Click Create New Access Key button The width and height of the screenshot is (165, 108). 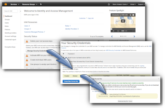tap(71, 81)
